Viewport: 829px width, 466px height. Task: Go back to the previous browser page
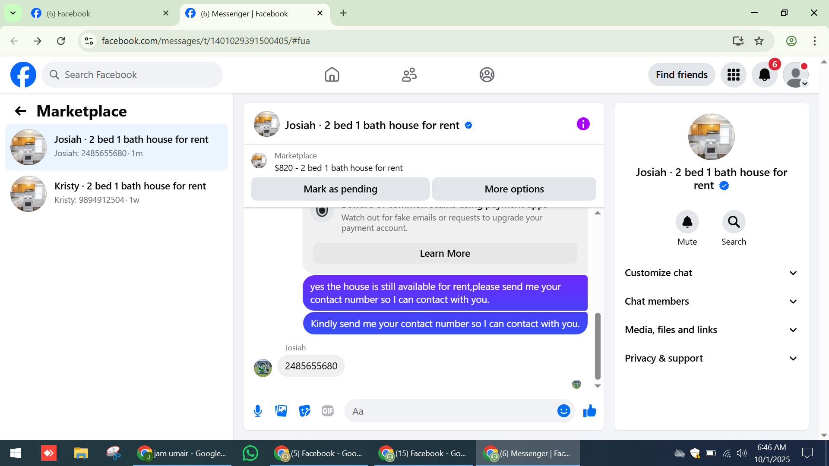coord(14,41)
